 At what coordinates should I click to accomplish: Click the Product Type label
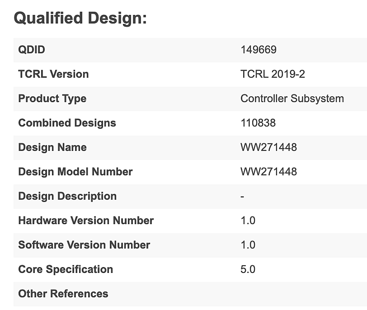pyautogui.click(x=52, y=99)
